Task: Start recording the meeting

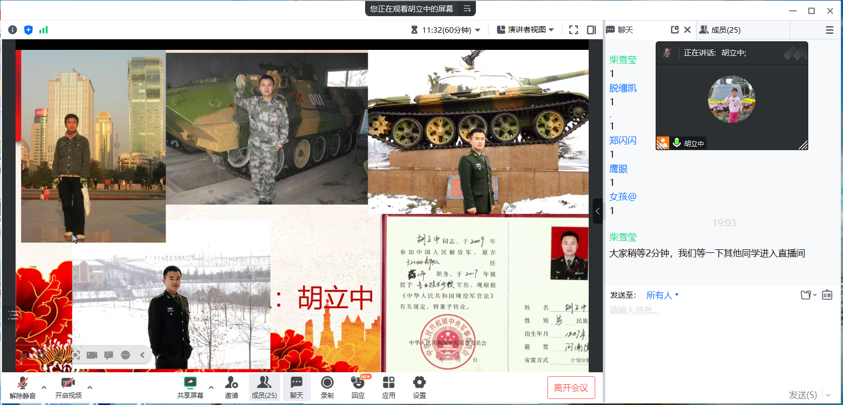Action: click(327, 387)
